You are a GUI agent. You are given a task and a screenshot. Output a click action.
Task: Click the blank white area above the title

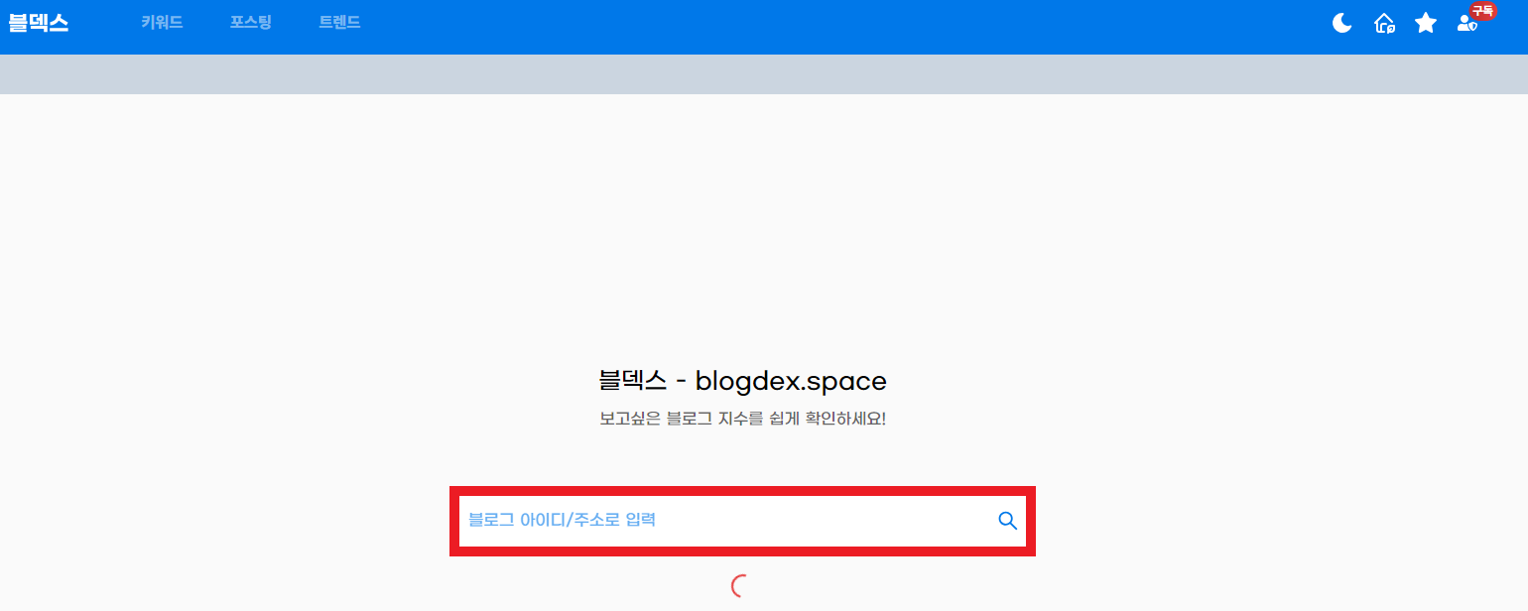point(764,228)
